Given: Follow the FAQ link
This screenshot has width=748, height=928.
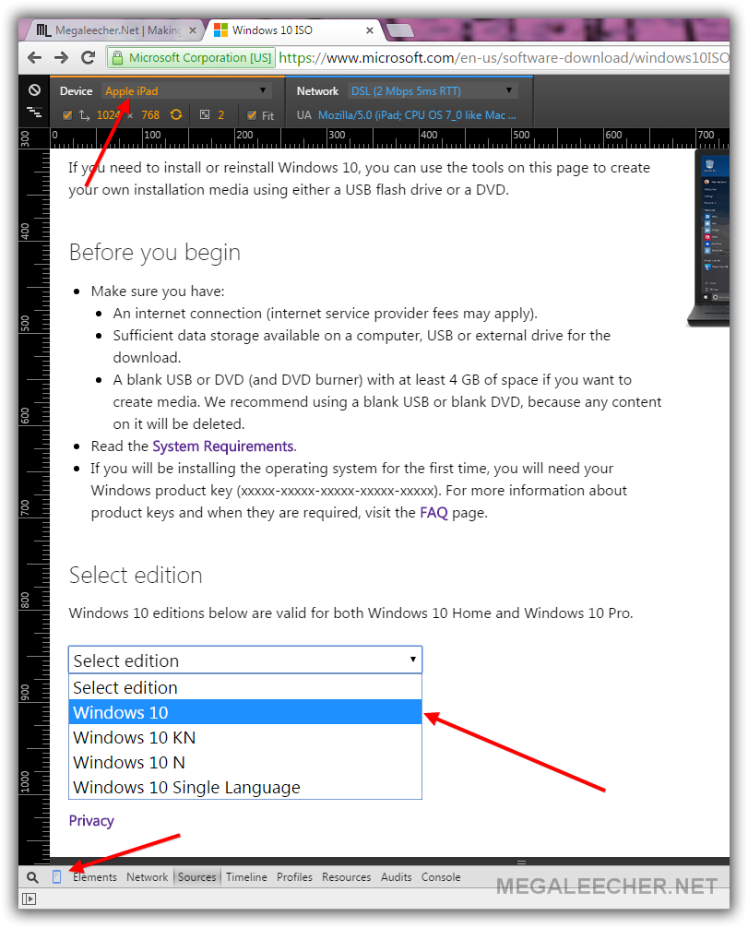Looking at the screenshot, I should click(x=433, y=513).
